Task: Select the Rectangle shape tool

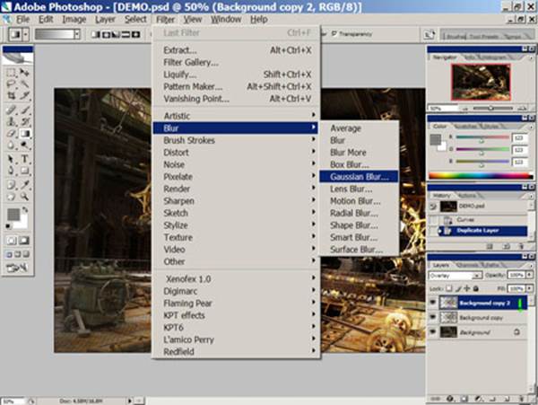Action: click(24, 171)
